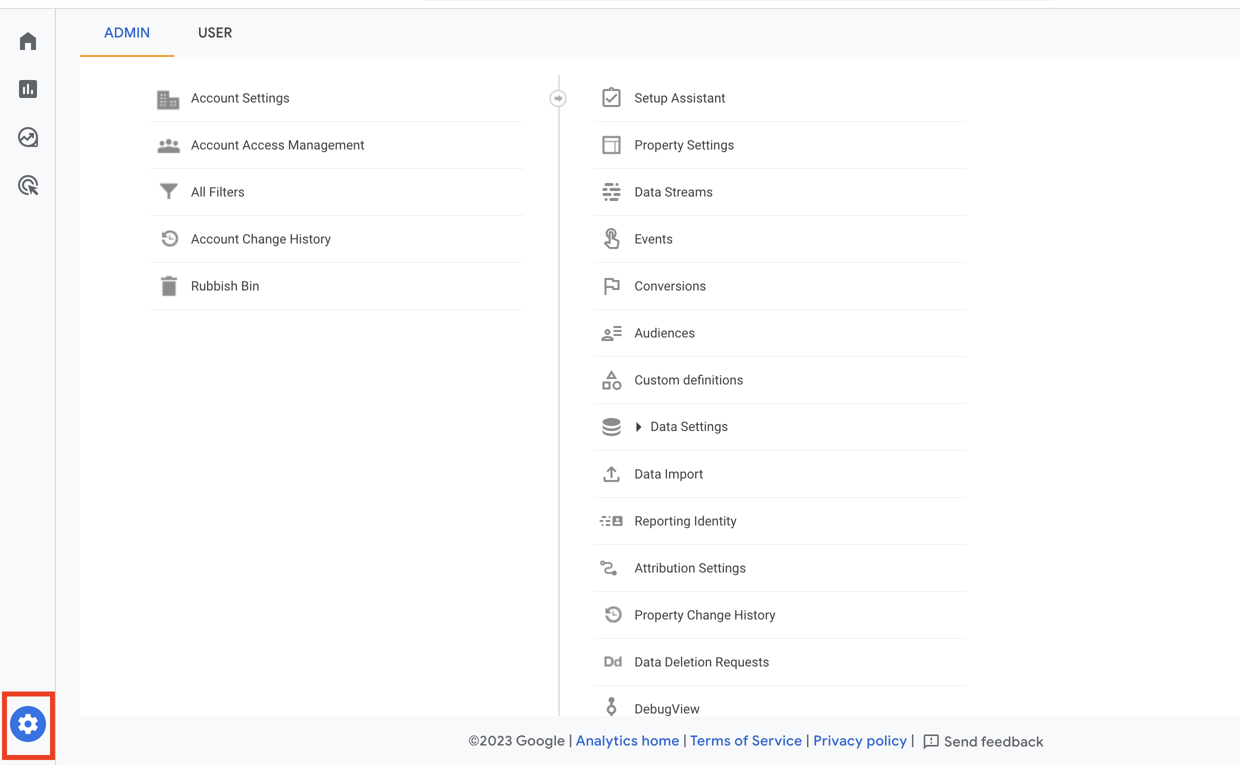Screen dimensions: 1240x765
Task: Click the Conversions flag icon
Action: click(611, 286)
